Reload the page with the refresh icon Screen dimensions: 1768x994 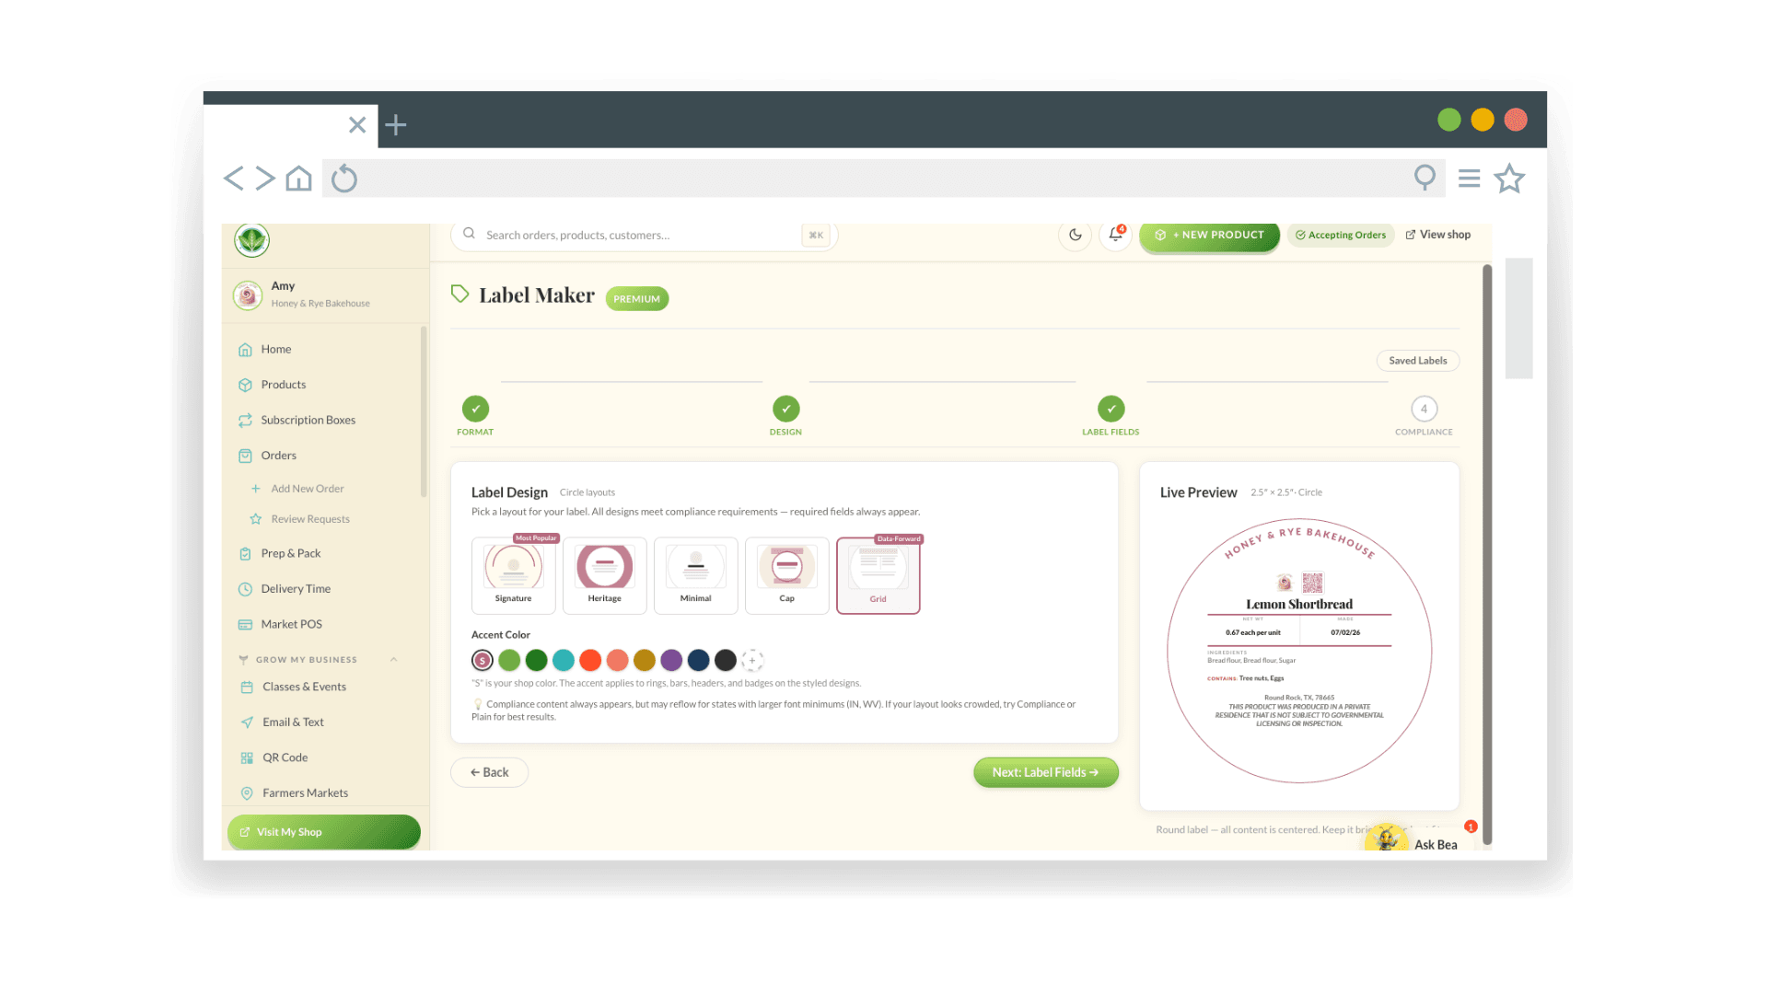pyautogui.click(x=344, y=179)
